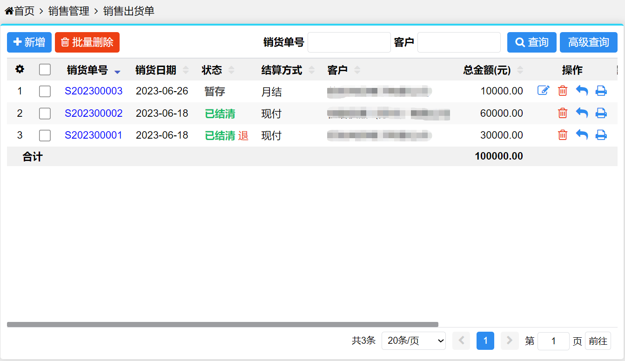Click the horizontal table scrollbar

pos(222,324)
